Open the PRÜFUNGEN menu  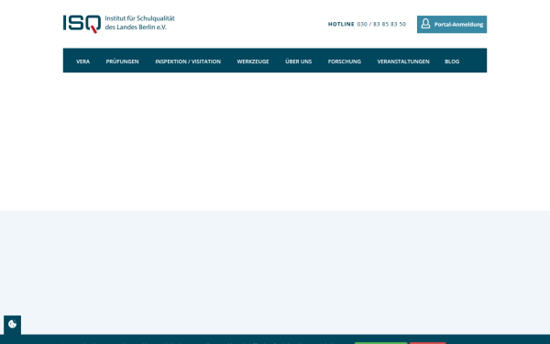point(123,61)
